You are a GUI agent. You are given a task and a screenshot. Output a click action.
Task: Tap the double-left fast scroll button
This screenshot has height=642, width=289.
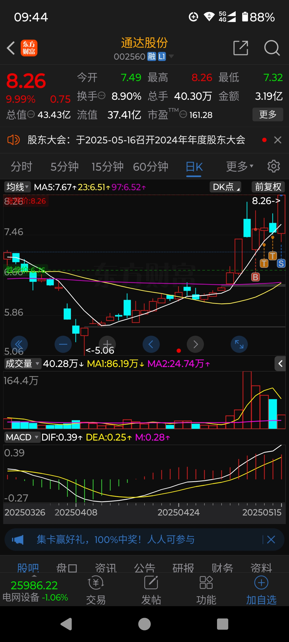pos(19,344)
